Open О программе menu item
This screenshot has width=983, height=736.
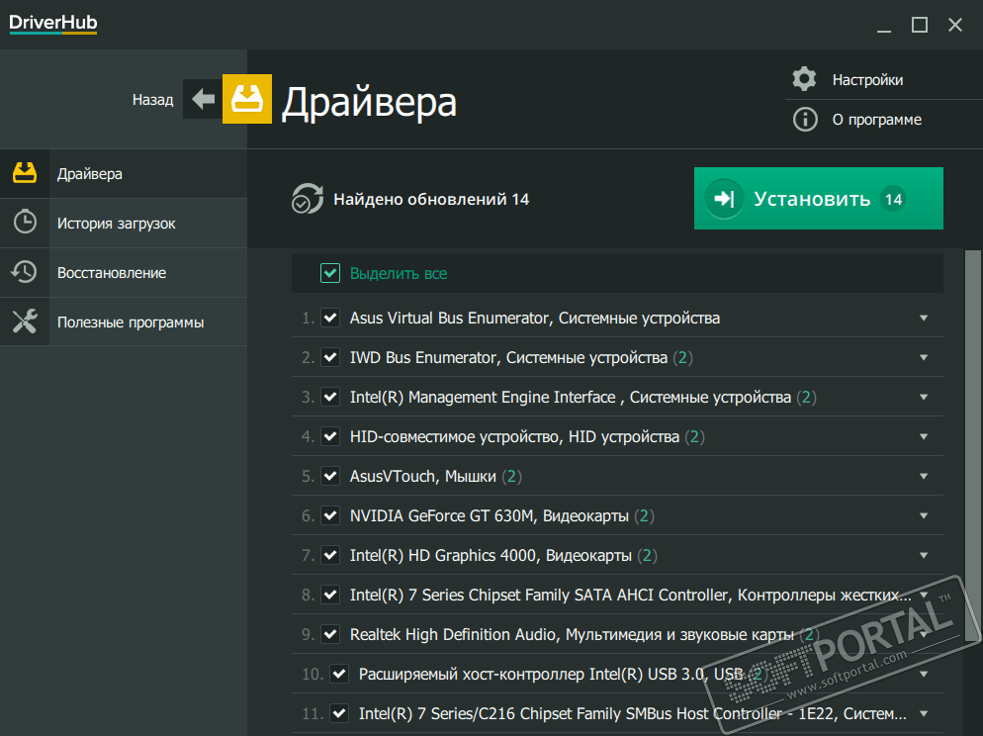(x=876, y=120)
